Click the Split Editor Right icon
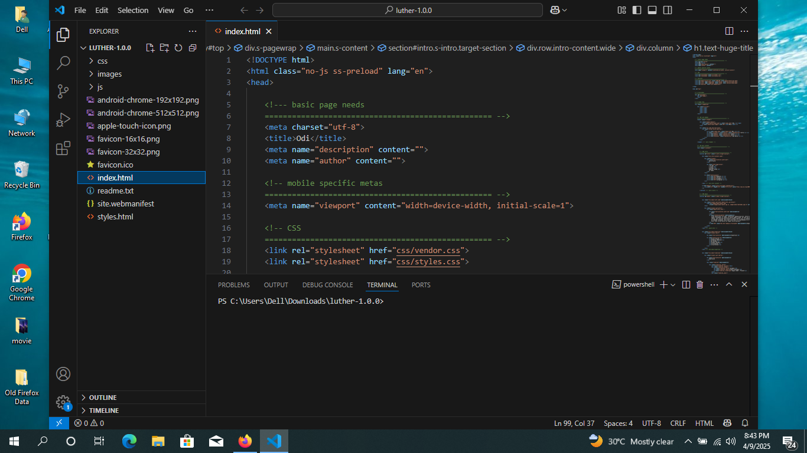Screen dimensions: 807x453 click(729, 31)
